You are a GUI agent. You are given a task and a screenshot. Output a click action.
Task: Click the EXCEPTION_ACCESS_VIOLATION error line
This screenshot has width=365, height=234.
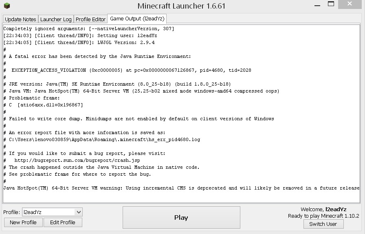pyautogui.click(x=128, y=70)
